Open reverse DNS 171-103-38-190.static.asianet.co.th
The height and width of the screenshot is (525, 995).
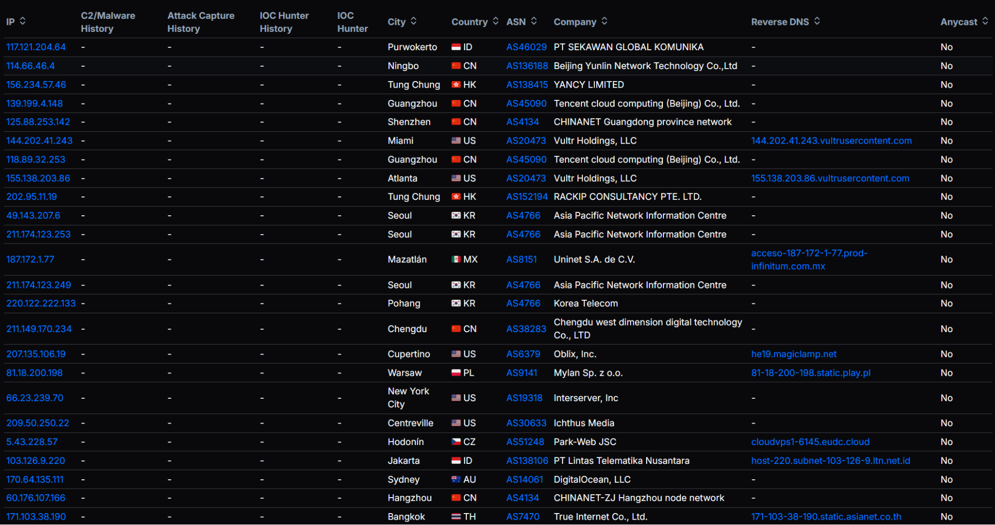pyautogui.click(x=826, y=517)
